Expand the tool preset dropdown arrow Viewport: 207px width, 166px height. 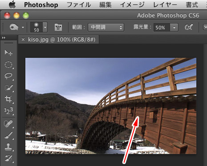(23, 27)
